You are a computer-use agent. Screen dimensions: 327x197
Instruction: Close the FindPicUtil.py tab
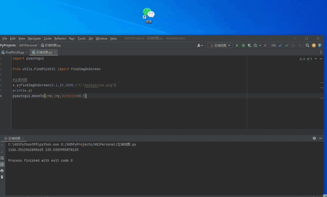[x=27, y=52]
